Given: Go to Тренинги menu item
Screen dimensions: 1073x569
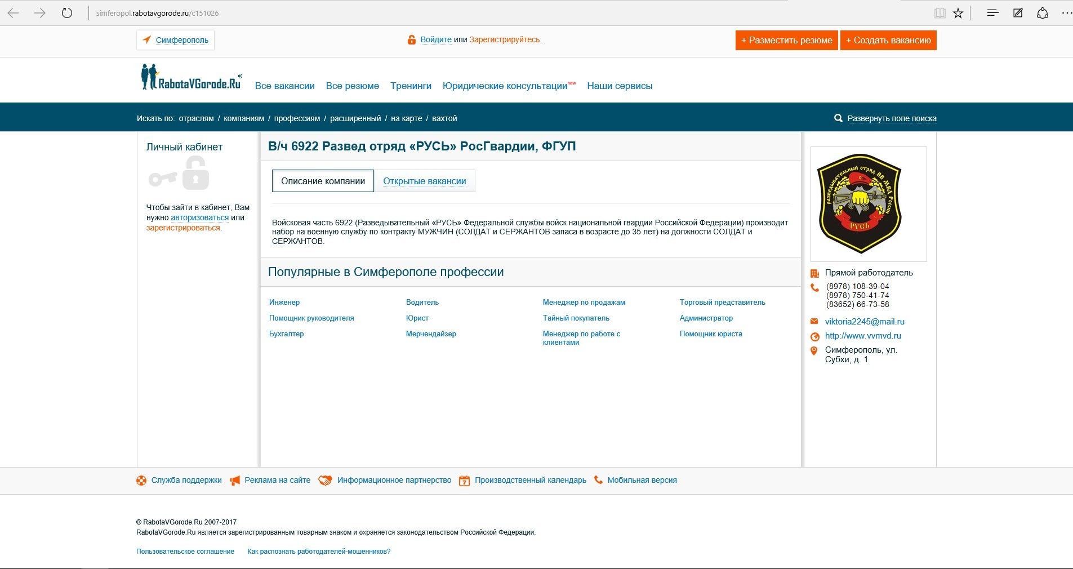Looking at the screenshot, I should point(411,86).
